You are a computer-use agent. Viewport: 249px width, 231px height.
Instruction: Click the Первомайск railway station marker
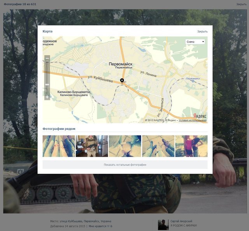click(x=193, y=81)
